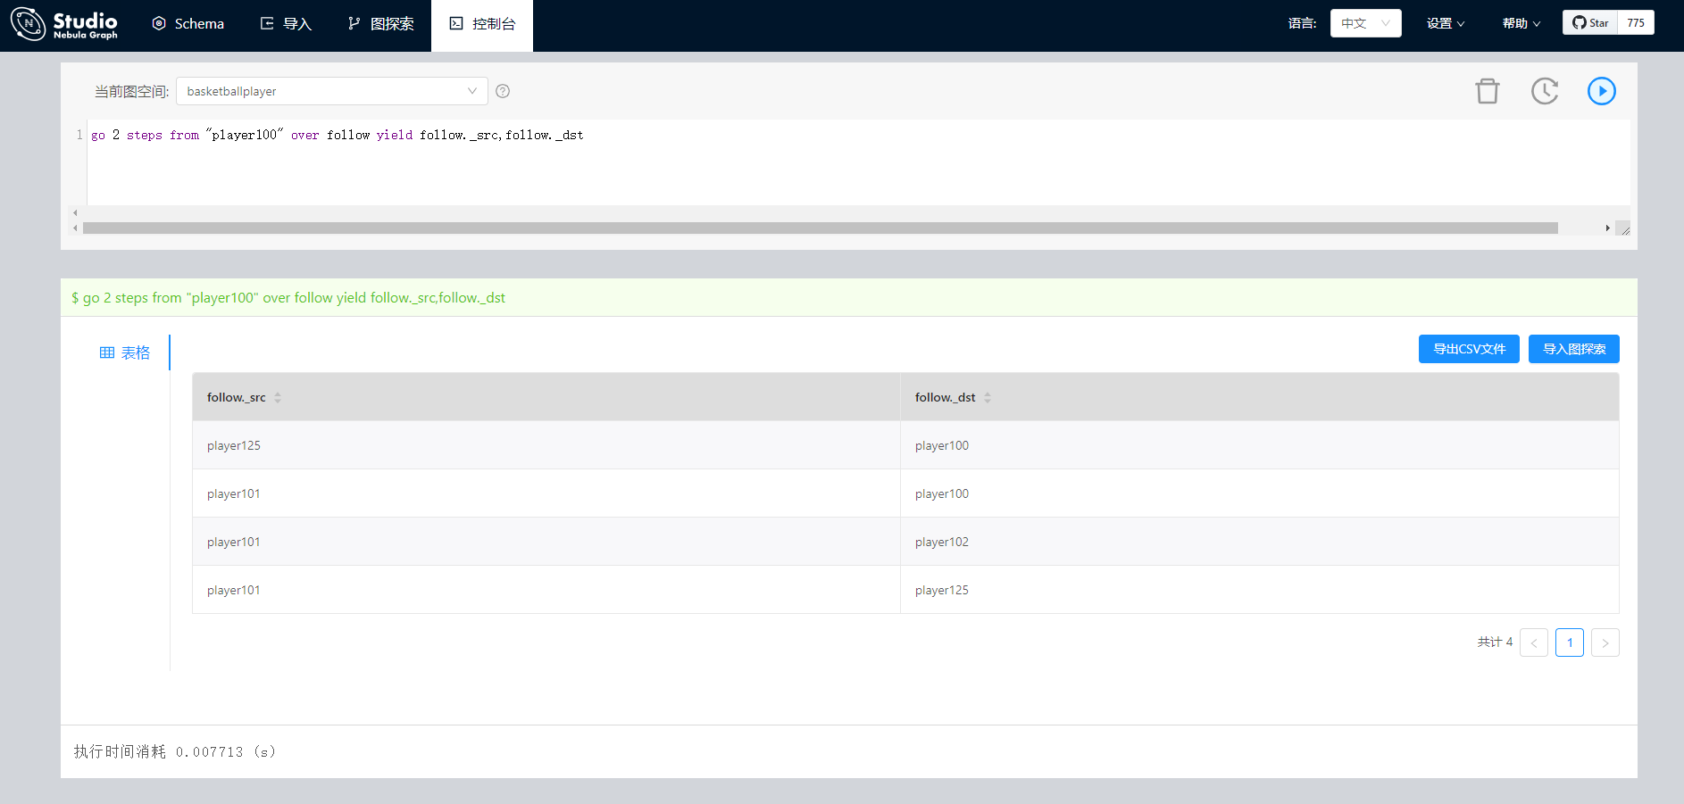Open query history clock icon

[1545, 91]
